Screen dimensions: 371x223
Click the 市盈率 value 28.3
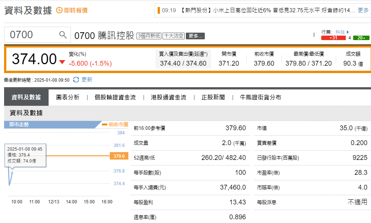click(x=361, y=172)
